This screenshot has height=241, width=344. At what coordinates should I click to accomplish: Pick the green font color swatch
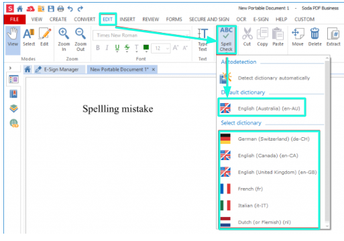click(x=146, y=48)
